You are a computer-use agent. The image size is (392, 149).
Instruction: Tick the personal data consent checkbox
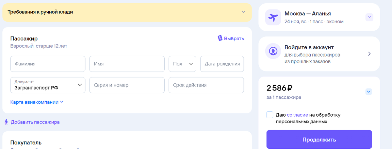click(270, 115)
